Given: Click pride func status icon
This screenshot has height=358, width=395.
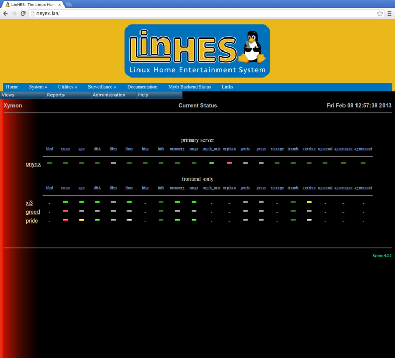Looking at the screenshot, I should click(129, 220).
